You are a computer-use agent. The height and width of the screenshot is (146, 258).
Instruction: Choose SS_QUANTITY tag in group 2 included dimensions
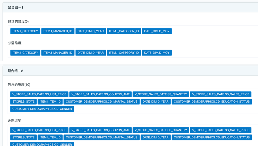161,94
